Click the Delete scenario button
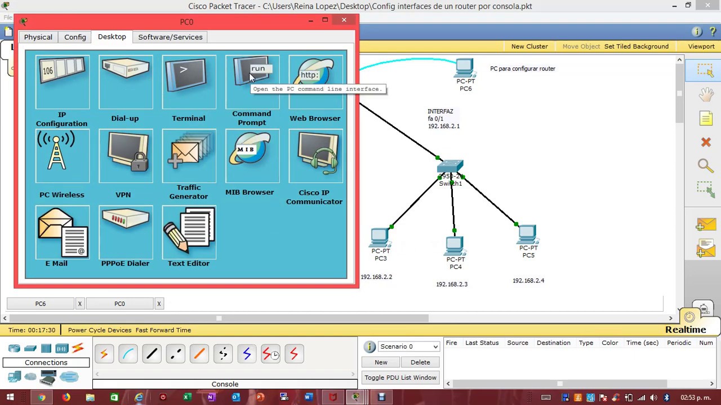 click(x=420, y=362)
